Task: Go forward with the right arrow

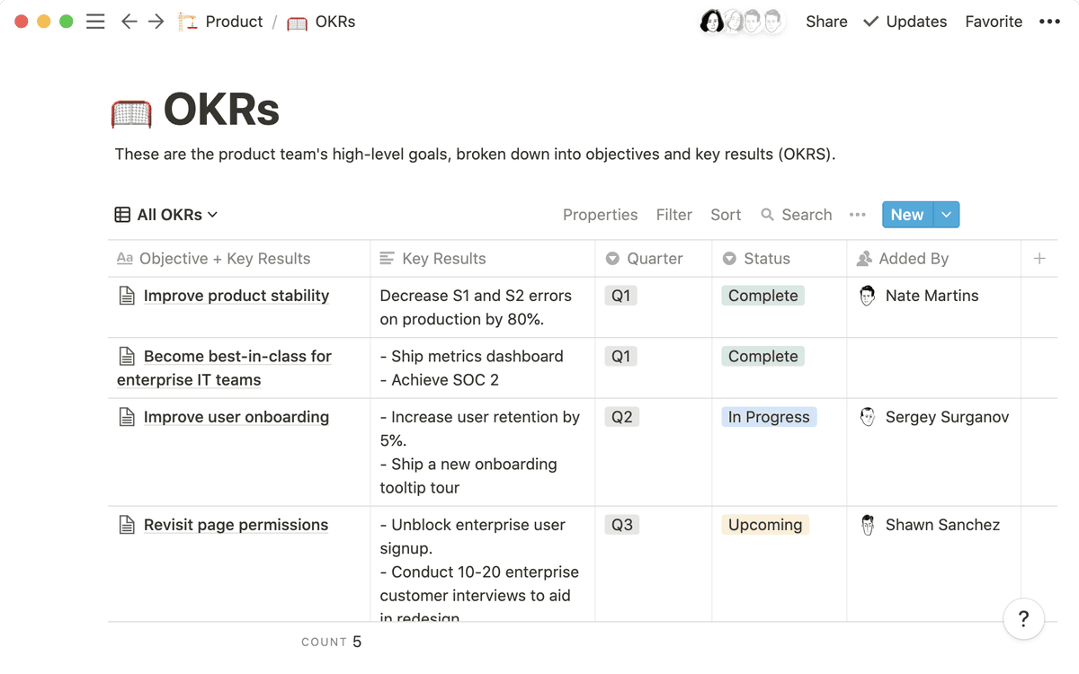Action: point(156,22)
